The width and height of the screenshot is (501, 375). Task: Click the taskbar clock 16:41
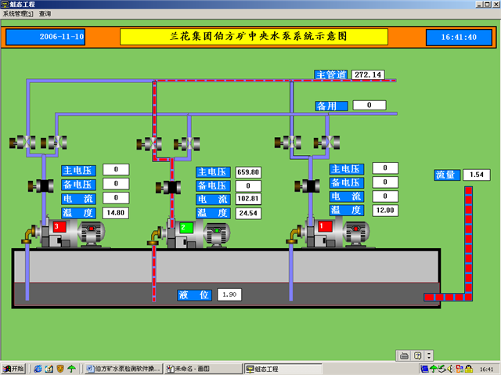point(487,370)
